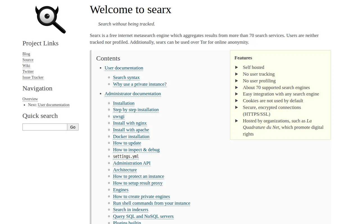This screenshot has width=359, height=224.
Task: Click the Go search button
Action: 73,127
